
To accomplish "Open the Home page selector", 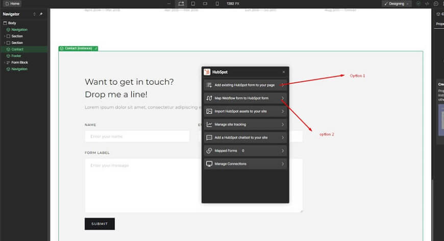I will (x=12, y=4).
